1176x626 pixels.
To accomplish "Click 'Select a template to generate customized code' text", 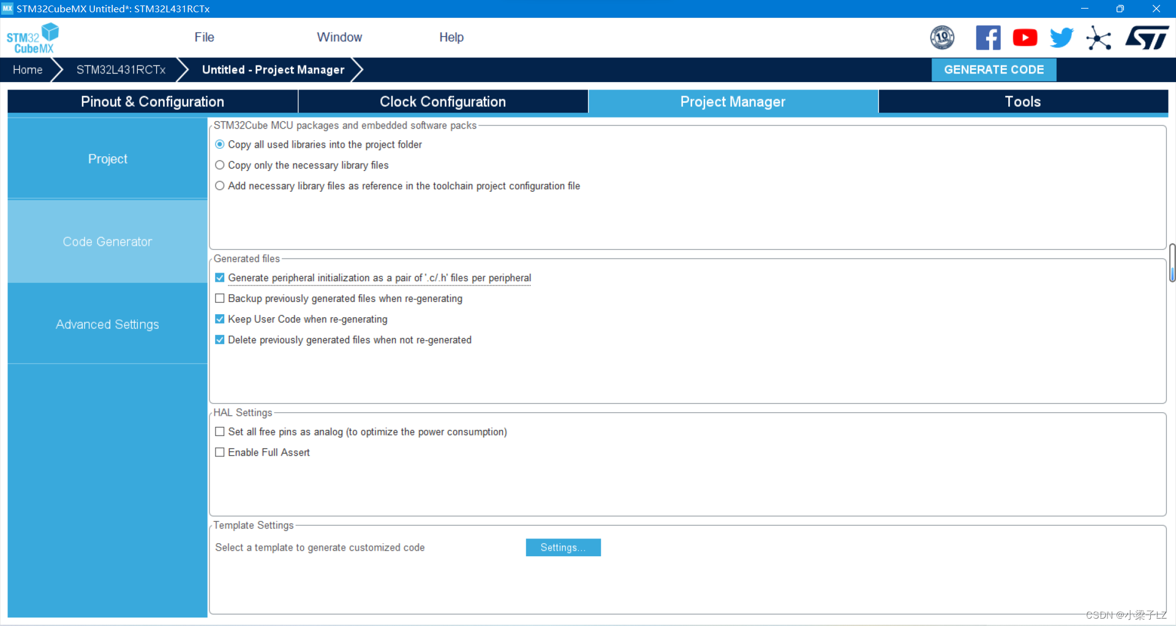I will pos(320,548).
